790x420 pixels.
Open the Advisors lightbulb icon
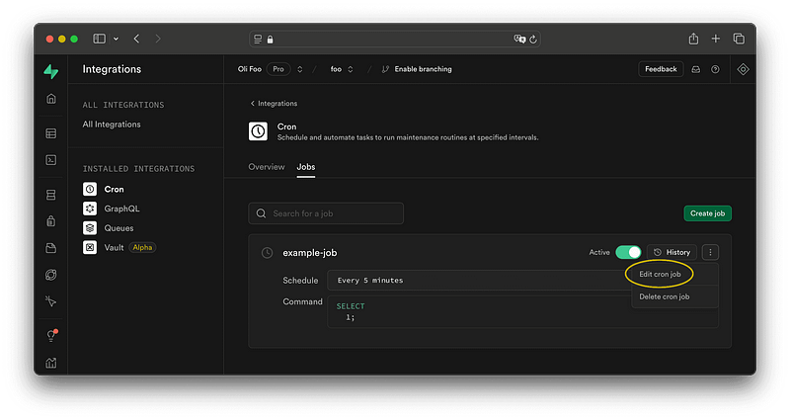(x=51, y=336)
